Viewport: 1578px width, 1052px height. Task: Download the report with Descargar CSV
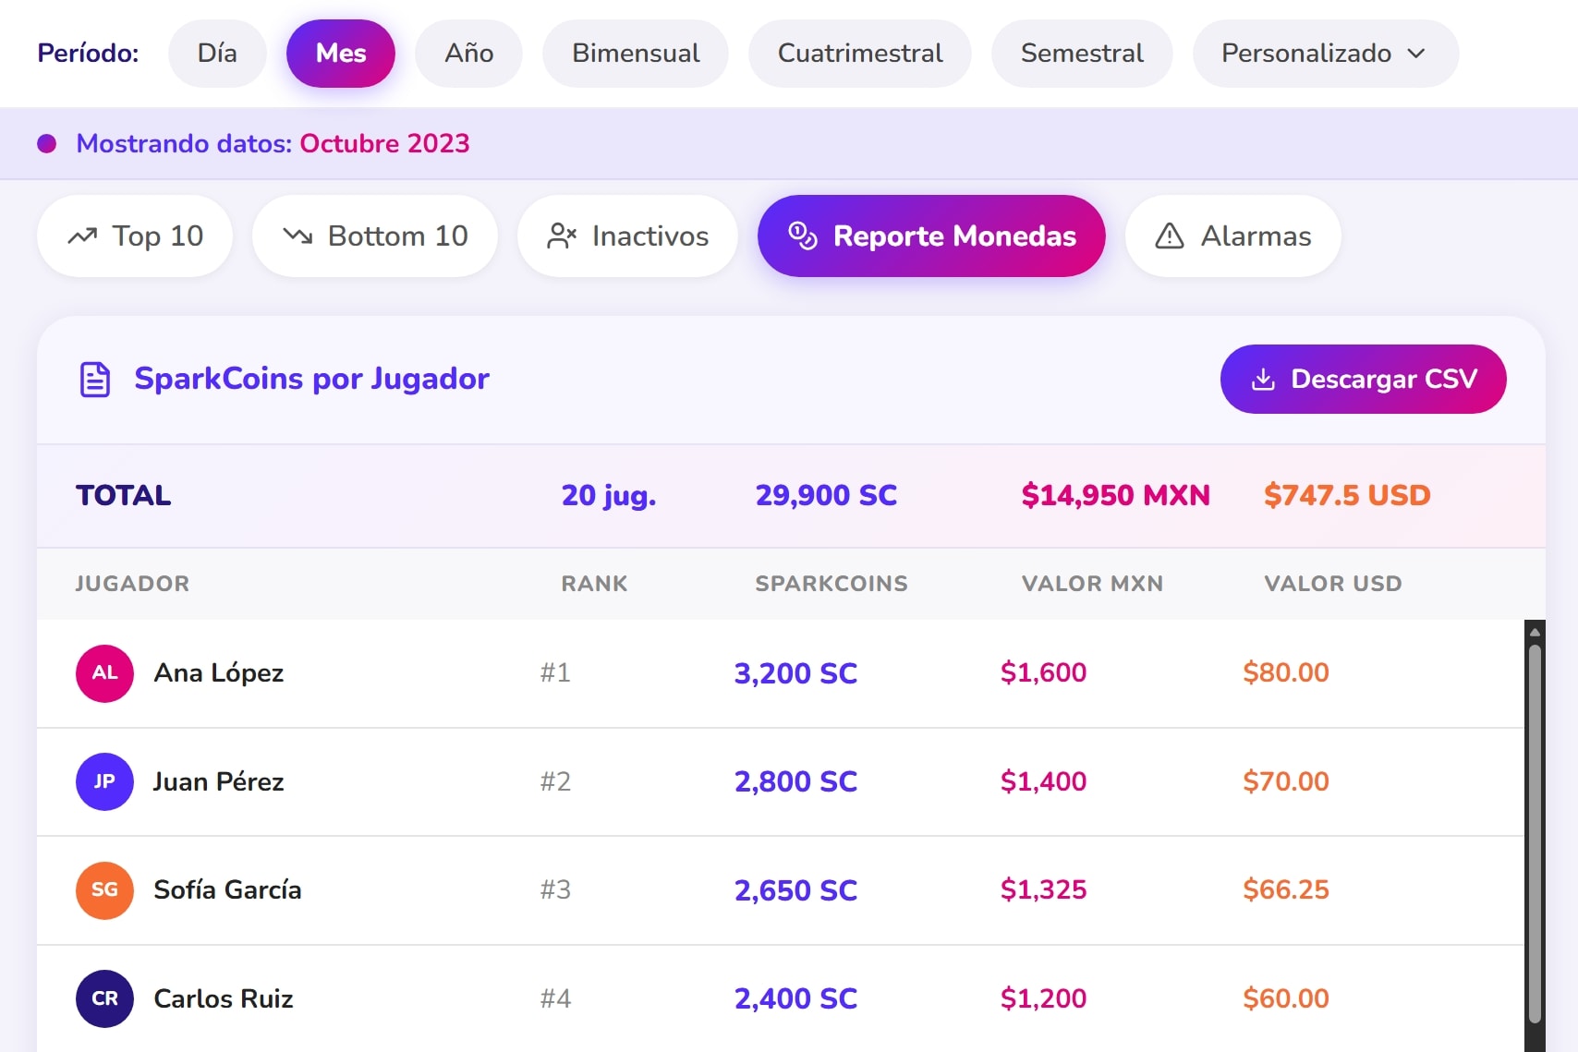tap(1364, 380)
